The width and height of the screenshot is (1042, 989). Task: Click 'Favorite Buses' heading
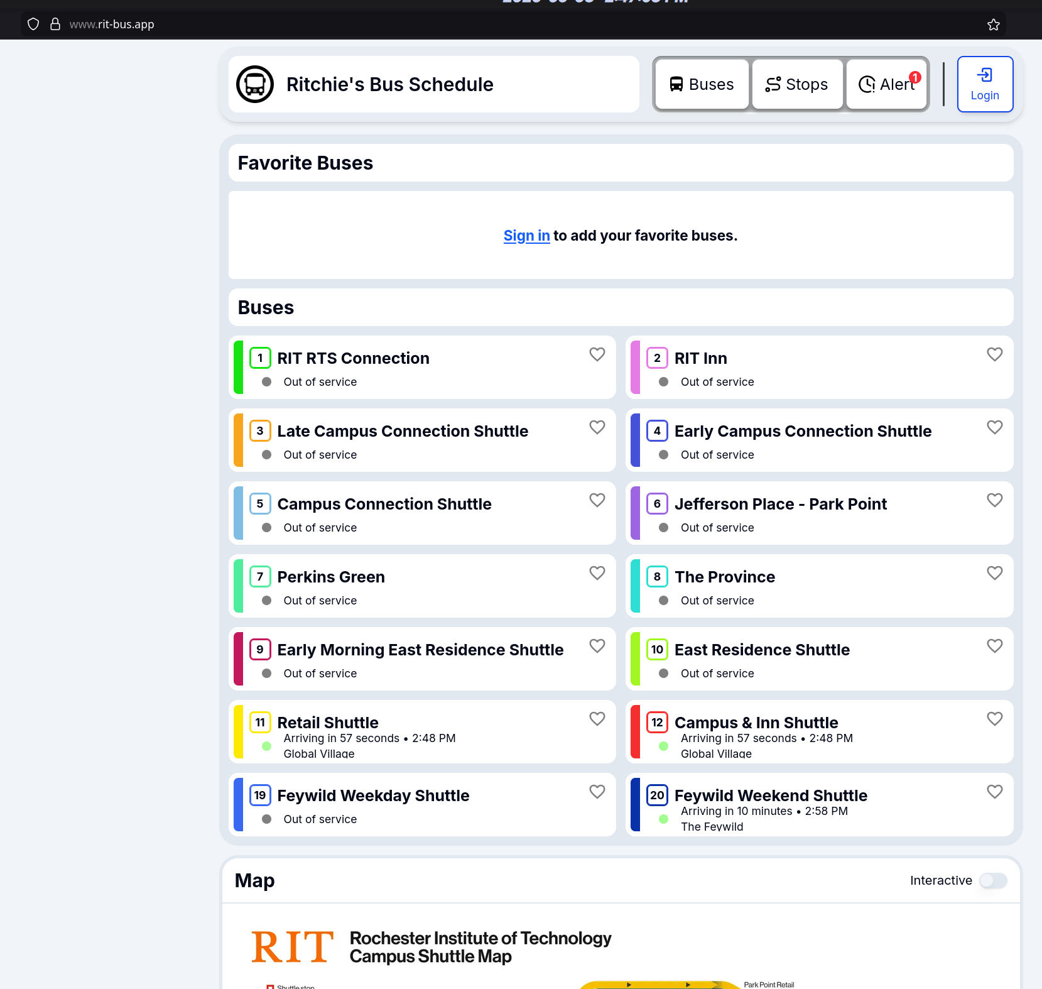tap(305, 163)
